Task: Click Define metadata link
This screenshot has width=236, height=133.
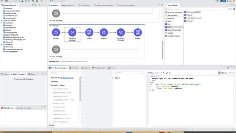Action: [x=67, y=78]
